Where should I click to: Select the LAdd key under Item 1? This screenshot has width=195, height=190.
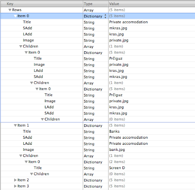tap(27, 144)
